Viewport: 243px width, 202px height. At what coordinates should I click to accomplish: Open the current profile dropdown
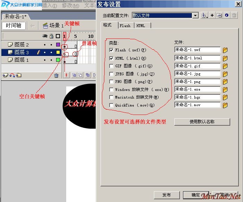coord(195,16)
